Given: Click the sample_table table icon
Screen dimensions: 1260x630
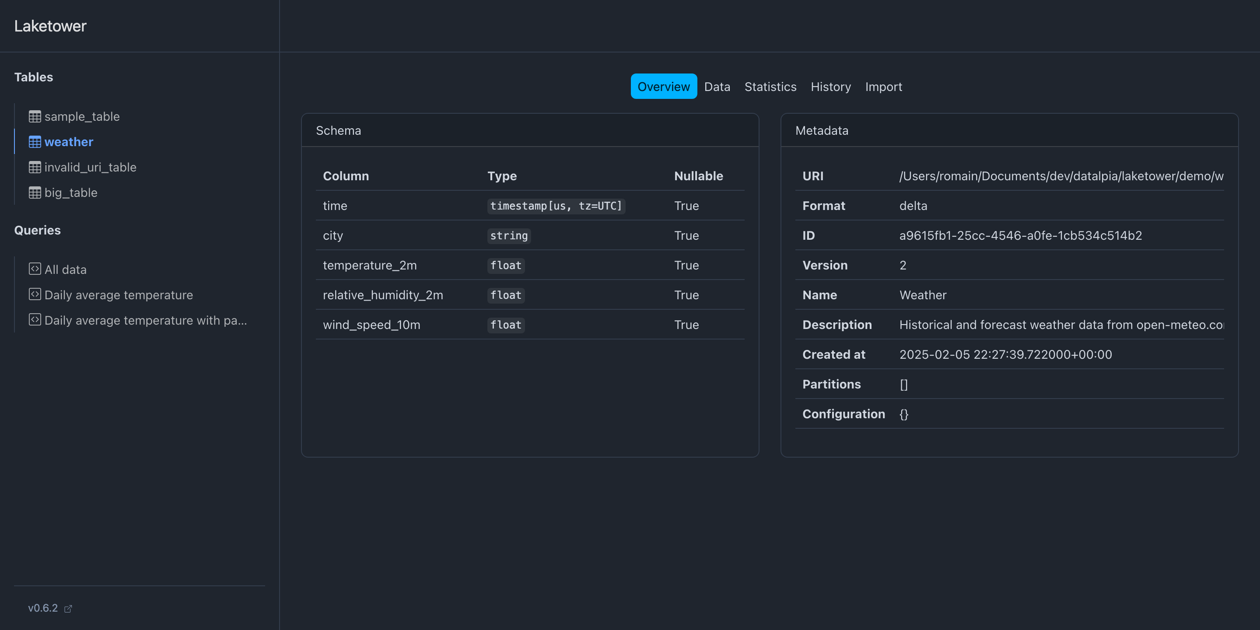Looking at the screenshot, I should pyautogui.click(x=35, y=116).
